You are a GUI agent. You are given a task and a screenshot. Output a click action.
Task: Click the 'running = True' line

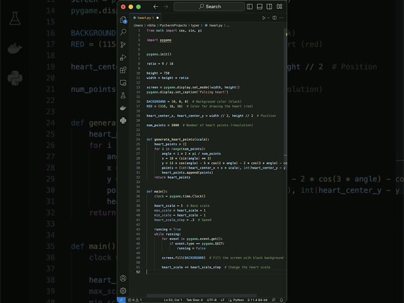(167, 229)
